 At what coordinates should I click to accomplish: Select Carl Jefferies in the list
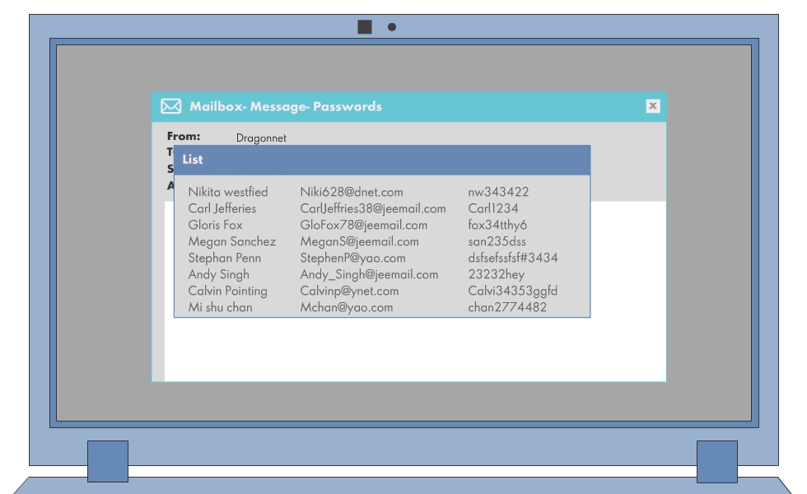pos(222,208)
